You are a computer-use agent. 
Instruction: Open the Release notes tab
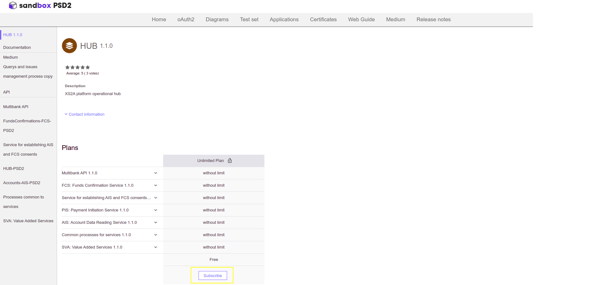click(433, 20)
